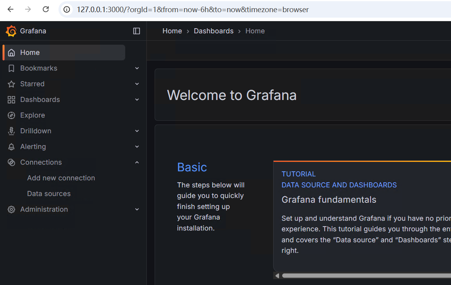Expand the Drilldown section chevron
This screenshot has width=451, height=285.
pyautogui.click(x=137, y=131)
